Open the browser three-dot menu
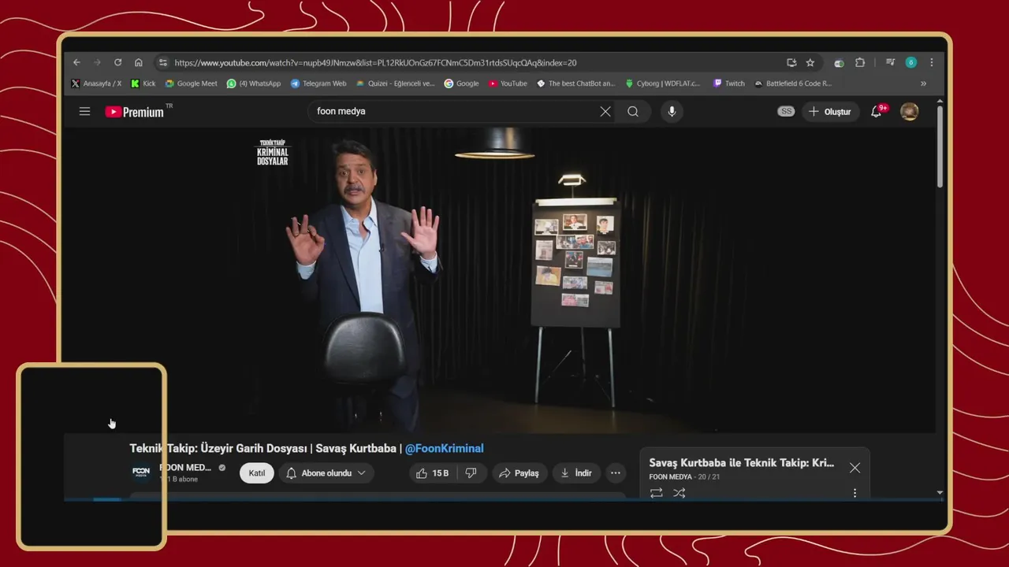Viewport: 1009px width, 567px height. [932, 63]
